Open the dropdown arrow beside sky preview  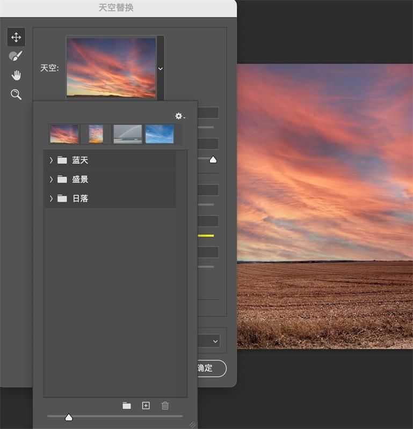(160, 69)
